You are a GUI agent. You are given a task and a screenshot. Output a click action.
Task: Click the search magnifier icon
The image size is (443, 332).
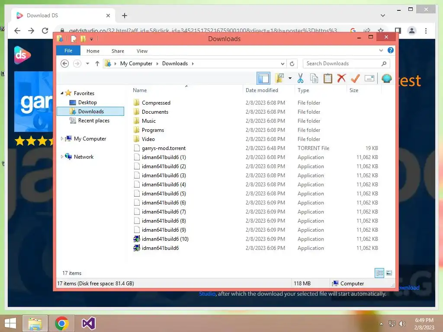(384, 64)
